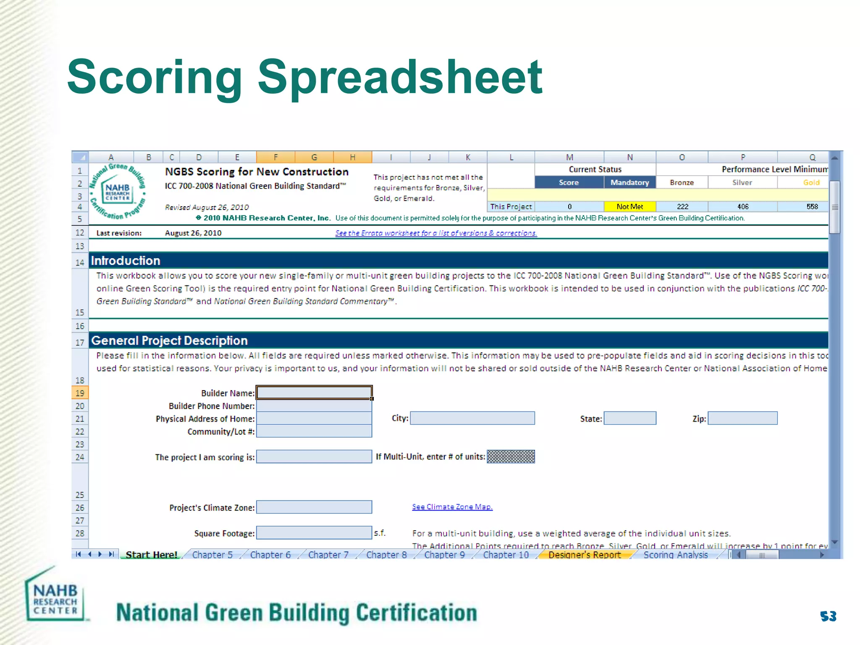
Task: Open the Start Here! sheet tab
Action: (152, 555)
